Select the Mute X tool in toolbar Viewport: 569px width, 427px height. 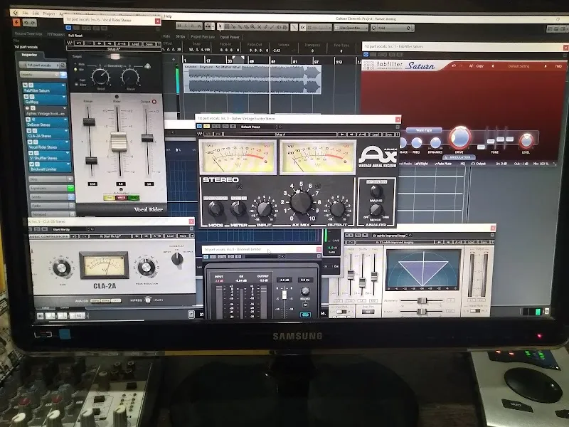click(x=259, y=27)
